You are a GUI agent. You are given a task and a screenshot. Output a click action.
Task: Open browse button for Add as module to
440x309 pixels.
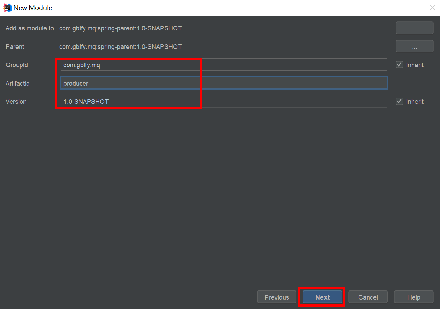(414, 28)
